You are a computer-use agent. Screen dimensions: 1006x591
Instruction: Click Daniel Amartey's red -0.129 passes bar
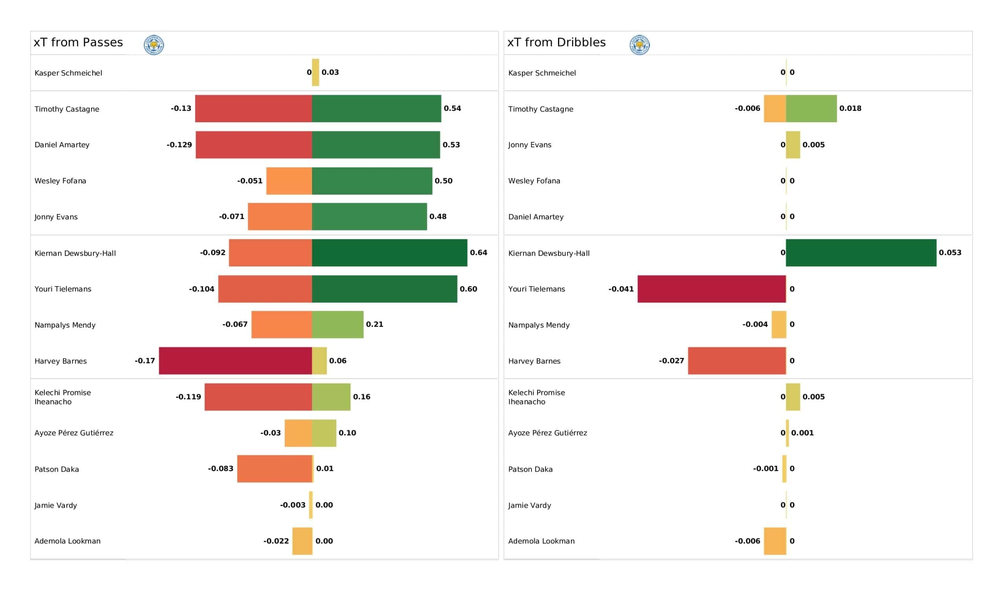coord(254,145)
